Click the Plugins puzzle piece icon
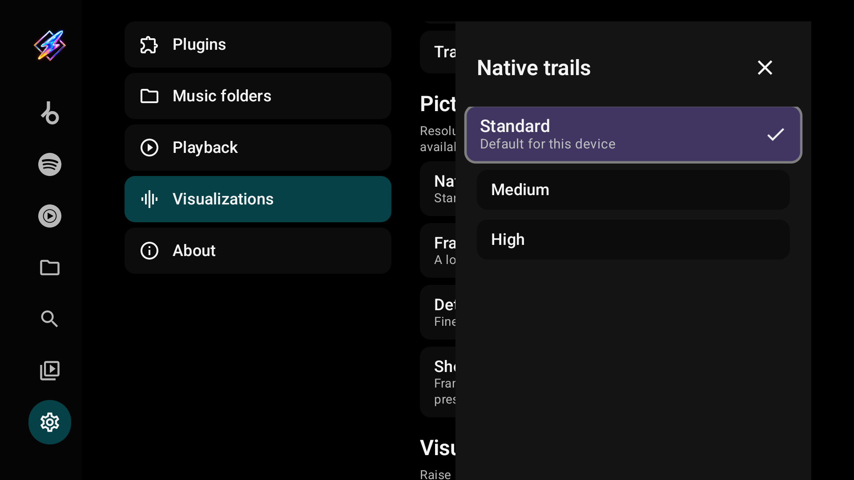This screenshot has width=854, height=480. [x=149, y=44]
